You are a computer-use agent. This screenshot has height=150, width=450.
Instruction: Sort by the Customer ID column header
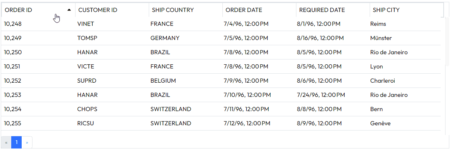point(98,10)
